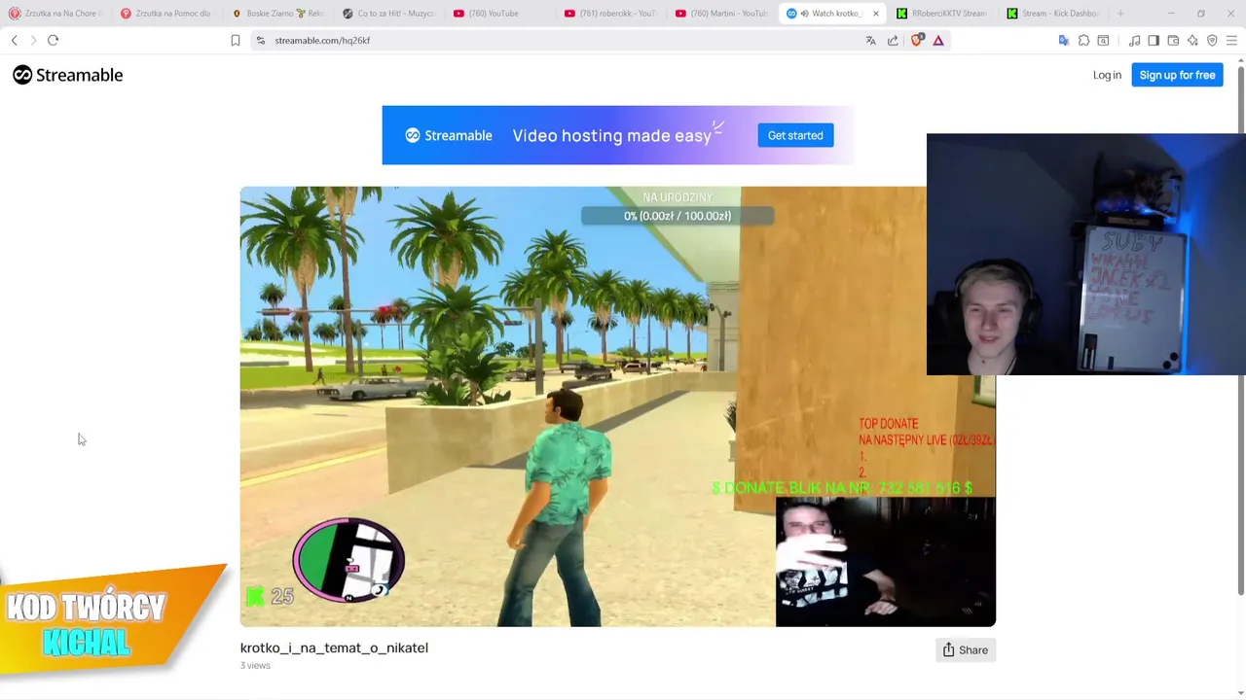1246x700 pixels.
Task: Go back with the browser back arrow
Action: [14, 40]
